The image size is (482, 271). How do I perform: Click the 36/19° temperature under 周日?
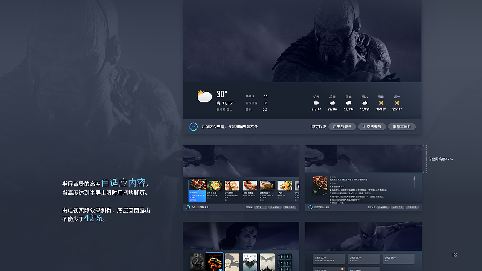coord(381,110)
